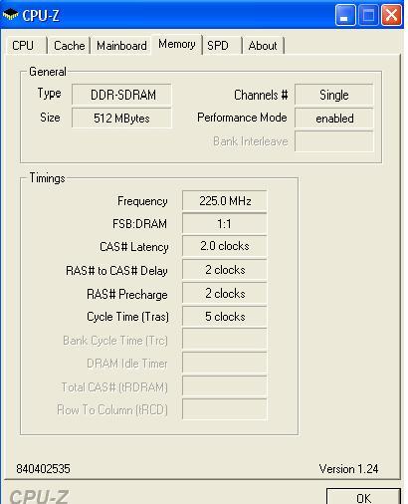Click the 225.0 MHz frequency field
408x504 pixels.
coord(225,201)
